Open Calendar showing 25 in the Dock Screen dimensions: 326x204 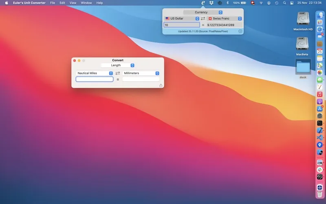point(320,51)
